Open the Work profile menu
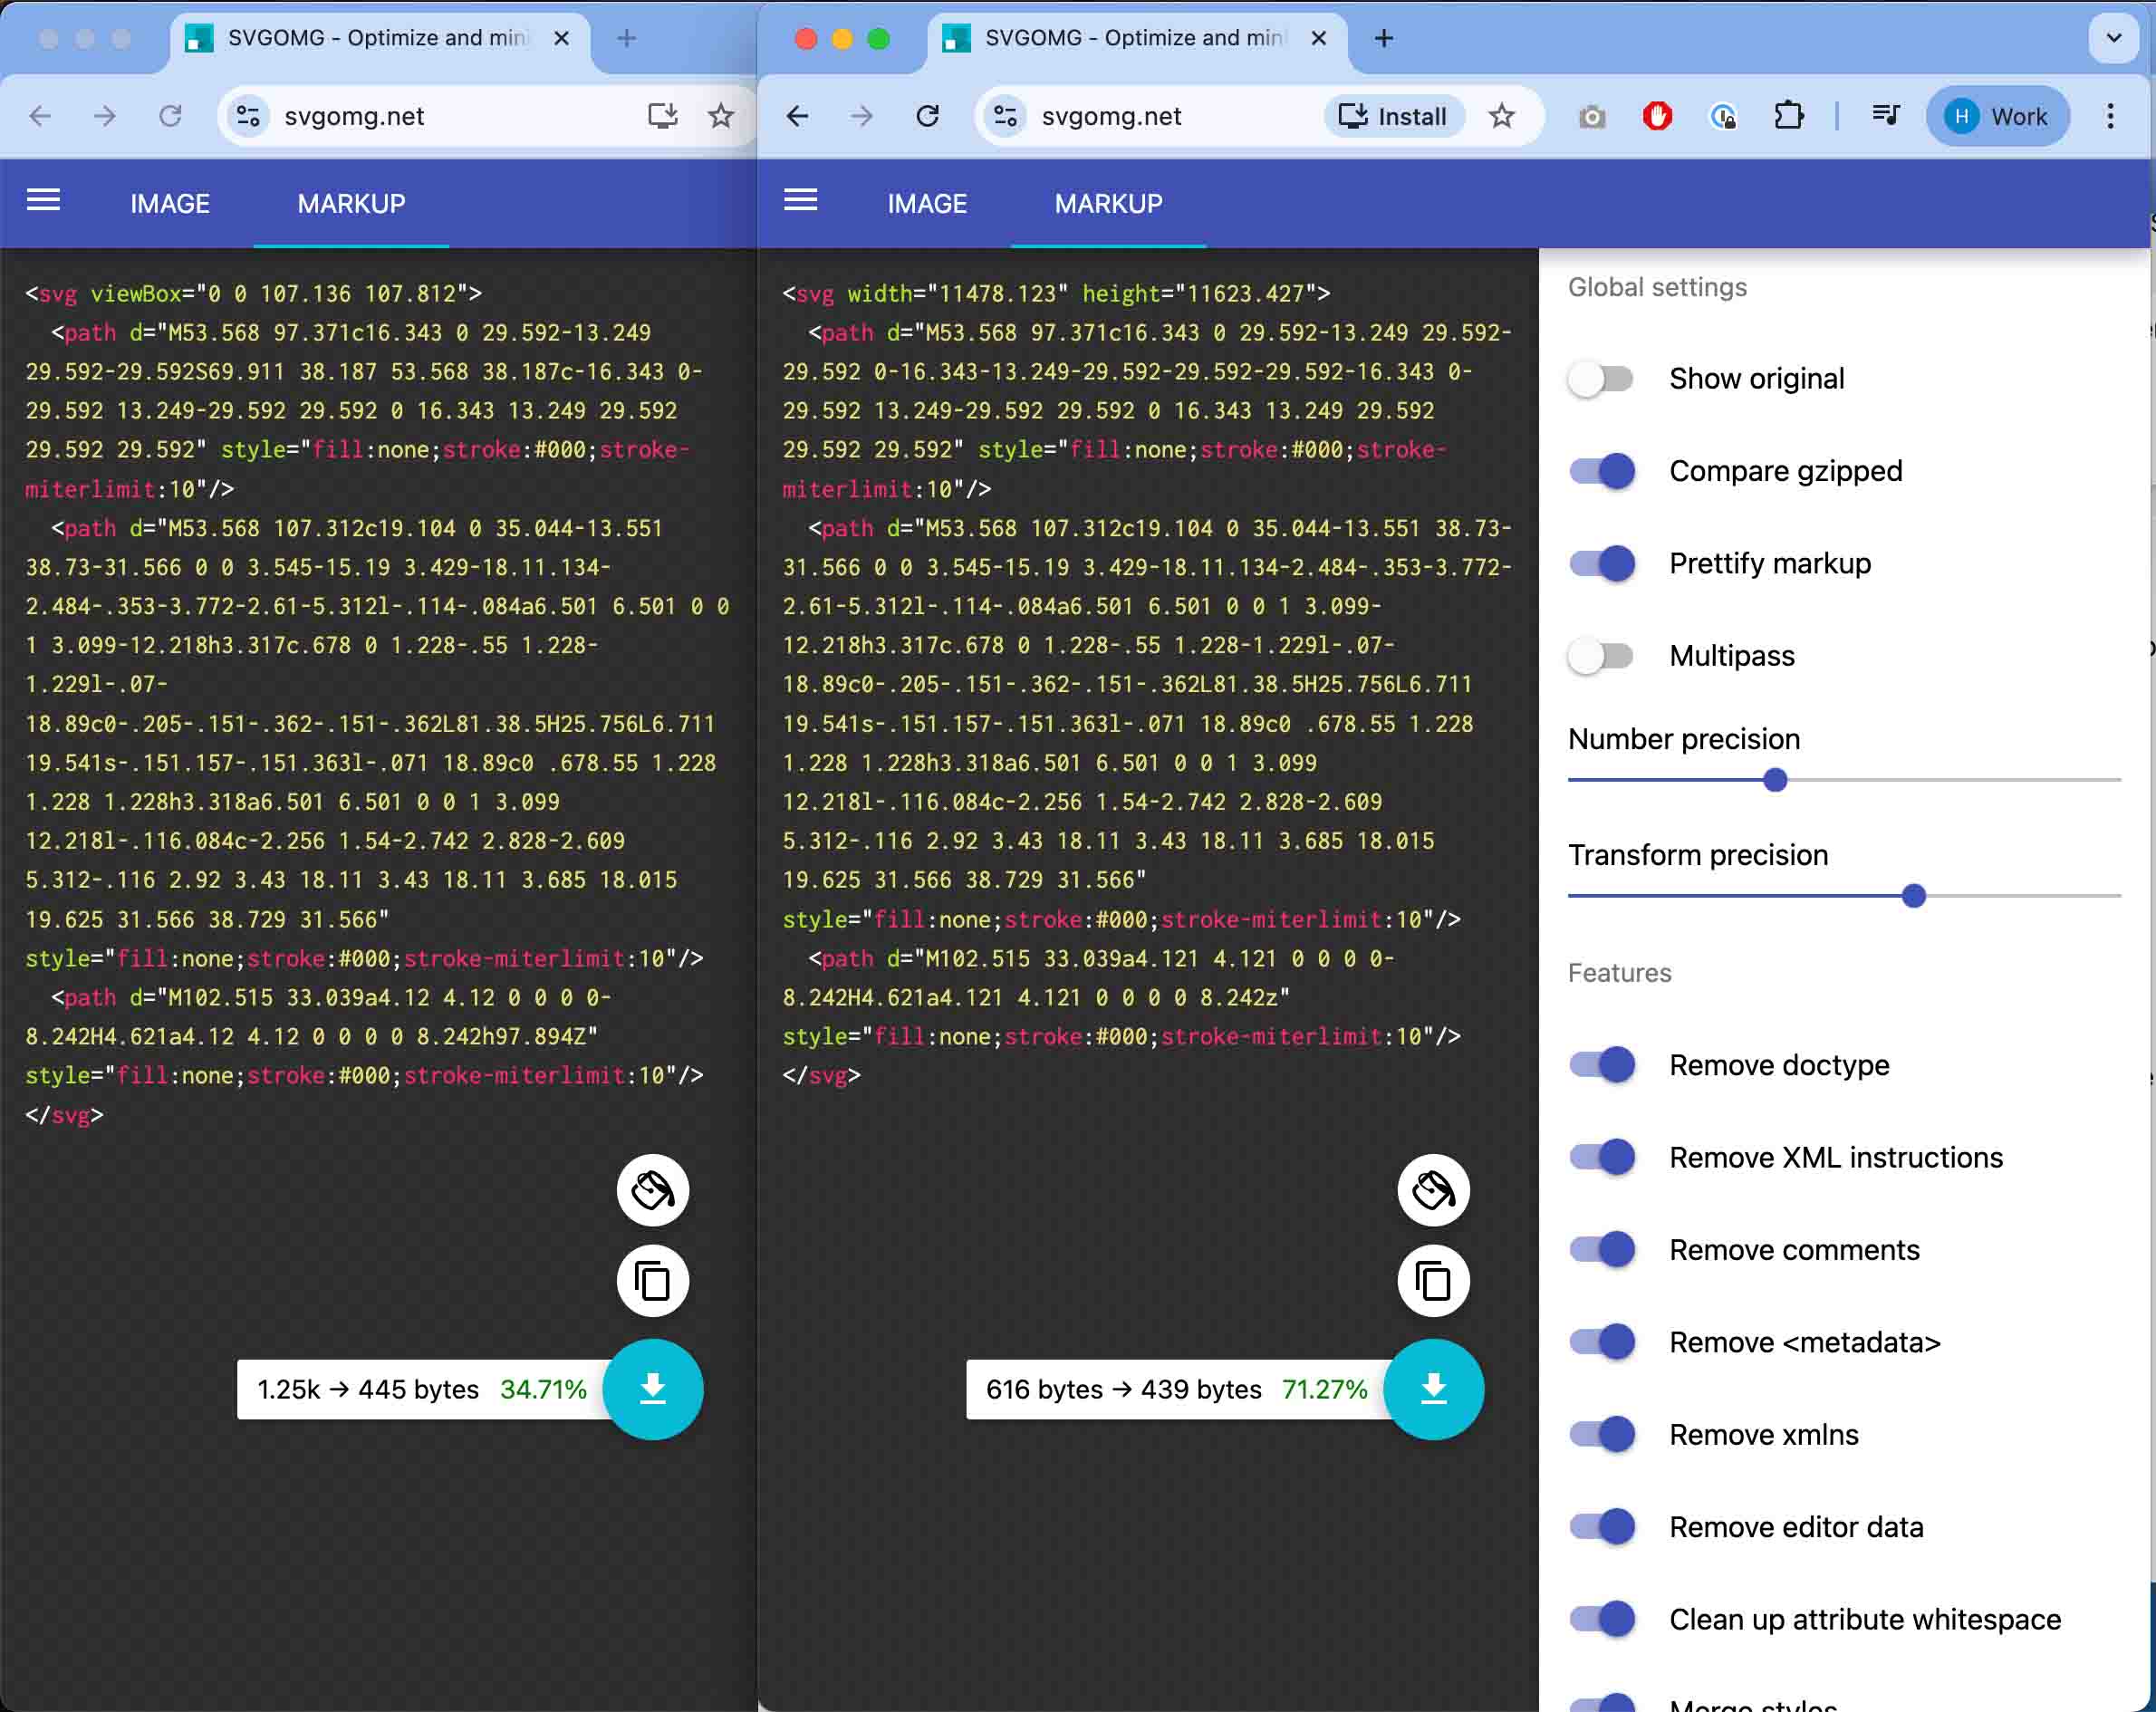2156x1712 pixels. point(1997,117)
